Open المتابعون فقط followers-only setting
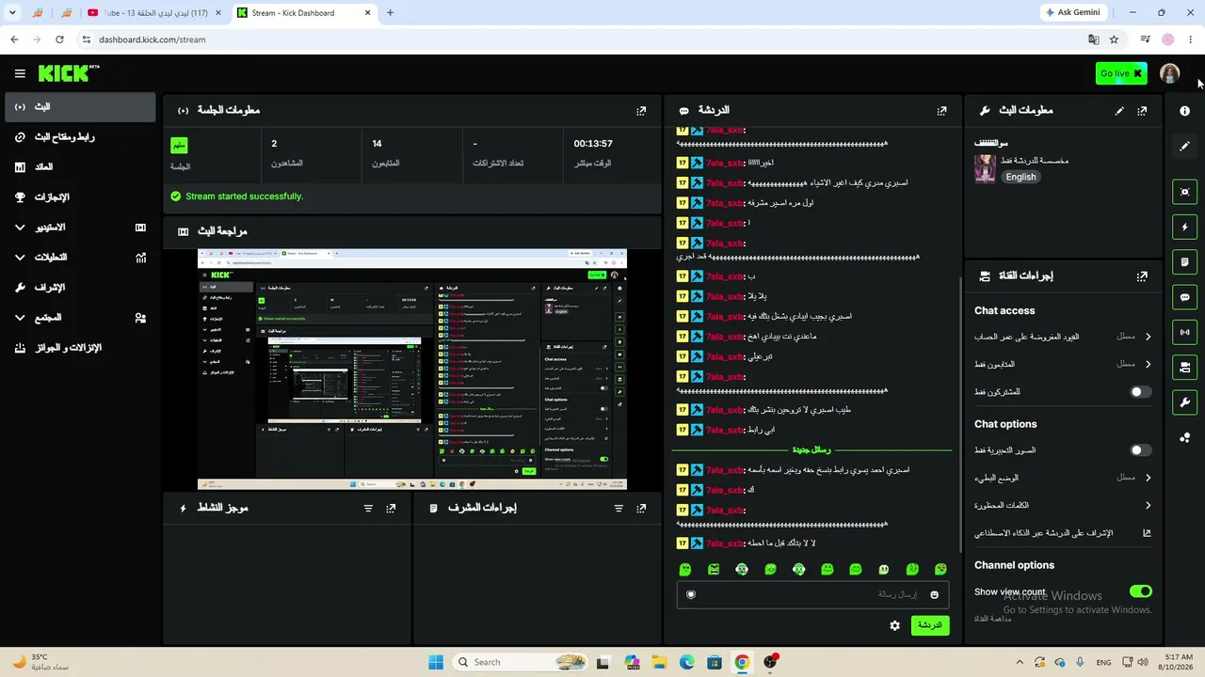 [x=1063, y=364]
